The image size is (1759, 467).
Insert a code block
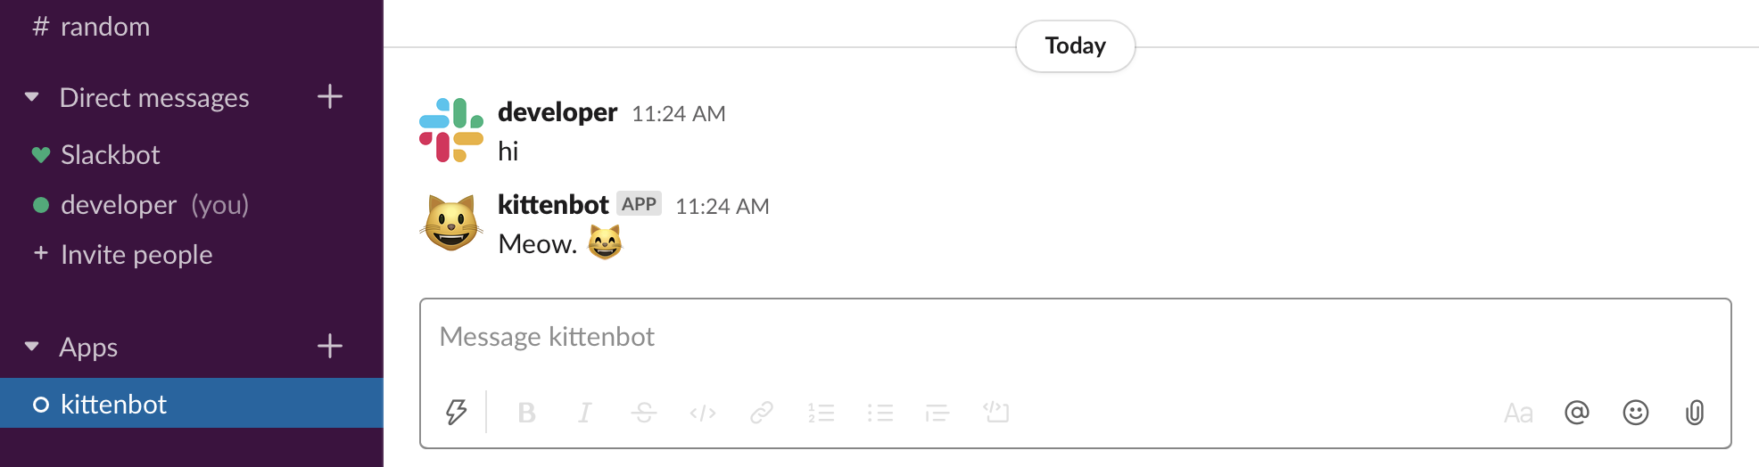click(996, 413)
